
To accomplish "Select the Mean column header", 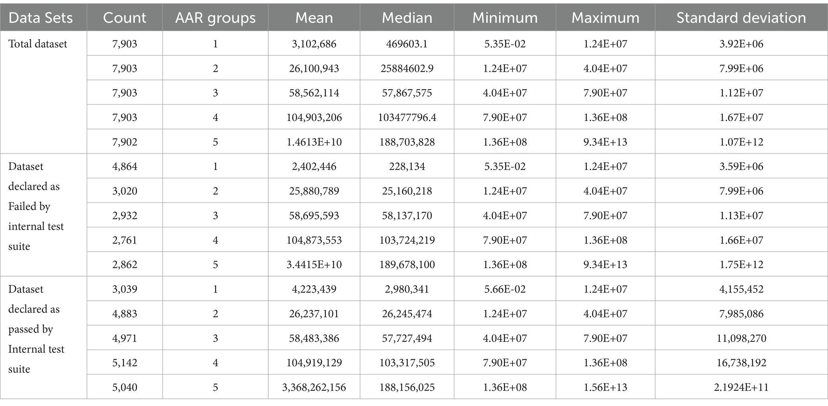I will point(314,18).
